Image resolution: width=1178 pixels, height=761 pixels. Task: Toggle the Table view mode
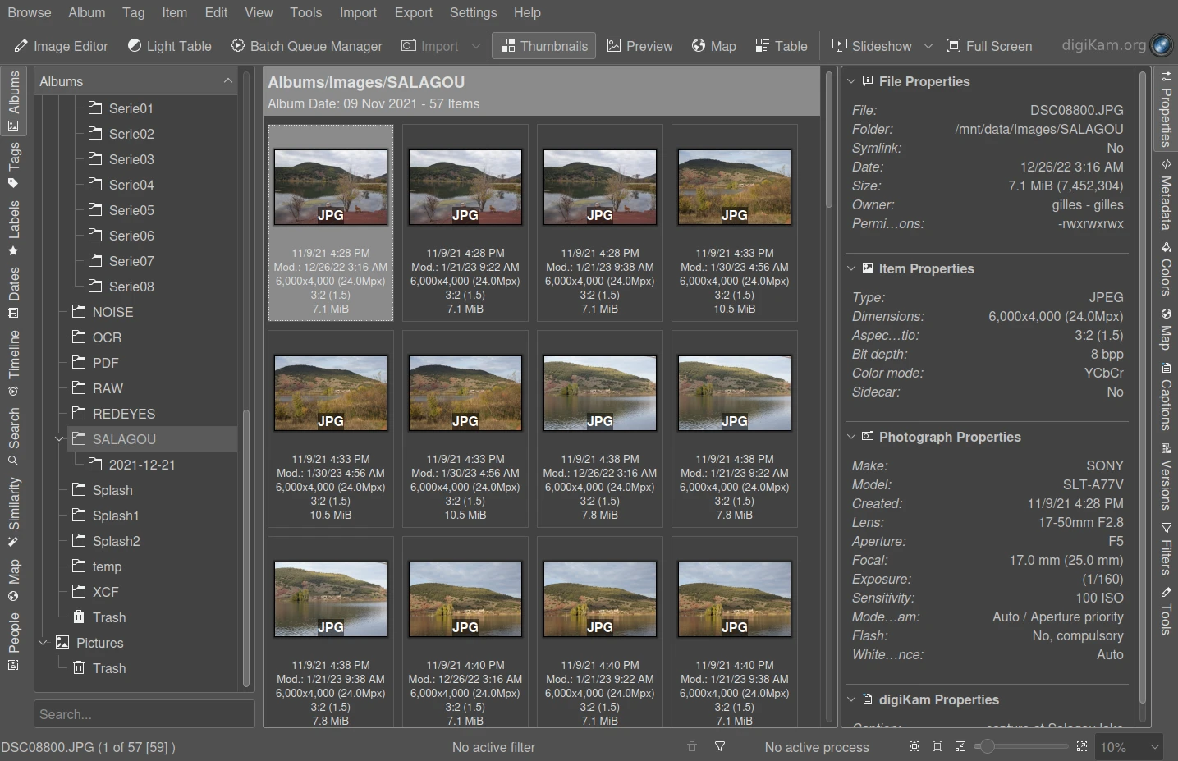pyautogui.click(x=781, y=46)
